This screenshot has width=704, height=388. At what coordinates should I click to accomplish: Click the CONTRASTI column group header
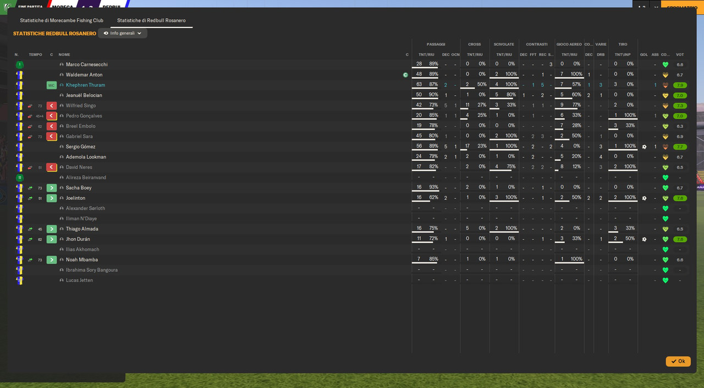[537, 44]
